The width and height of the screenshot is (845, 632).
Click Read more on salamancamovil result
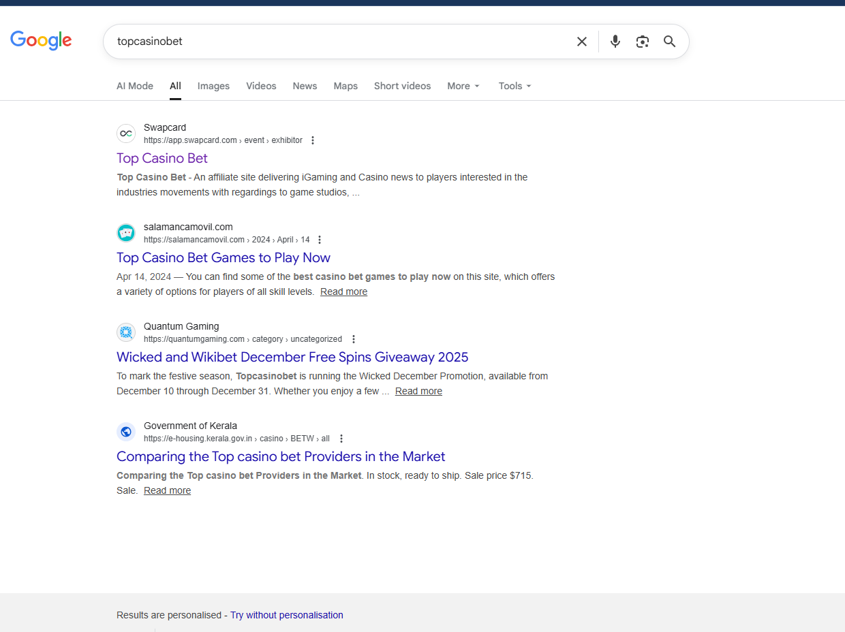[343, 291]
